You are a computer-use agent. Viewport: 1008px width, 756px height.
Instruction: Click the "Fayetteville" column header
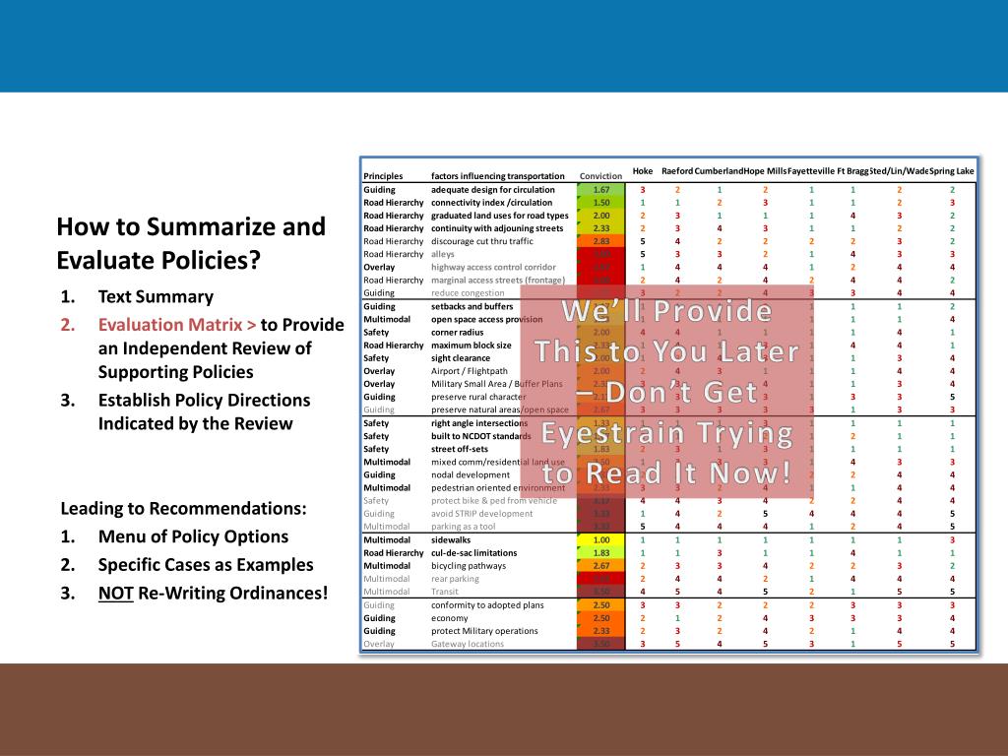pyautogui.click(x=811, y=171)
